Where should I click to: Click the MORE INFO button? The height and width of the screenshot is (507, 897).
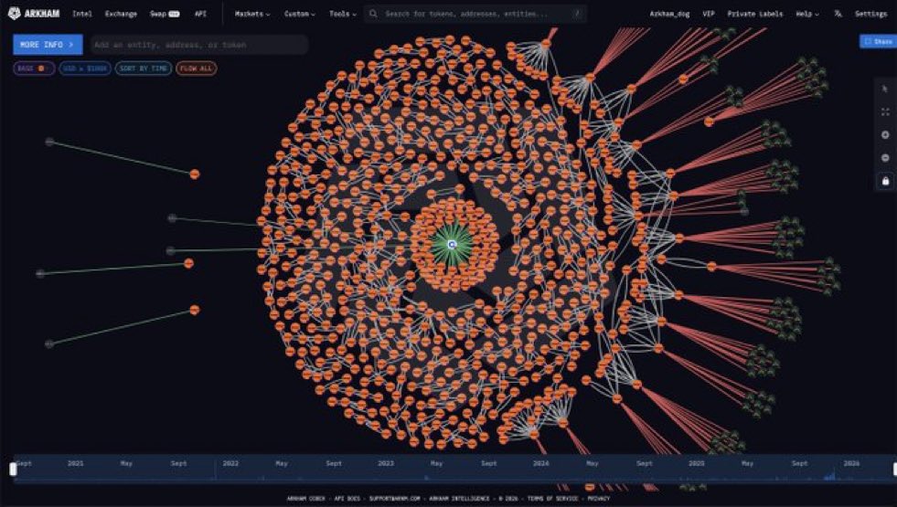pos(48,45)
